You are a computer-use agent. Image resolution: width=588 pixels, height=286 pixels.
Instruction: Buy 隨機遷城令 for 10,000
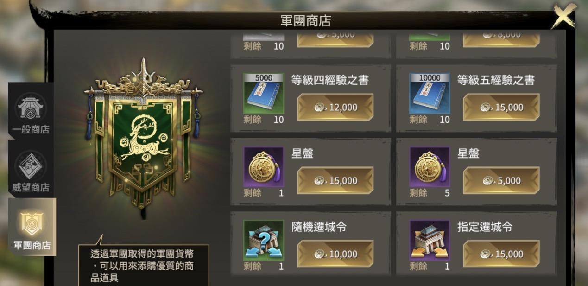coord(335,254)
